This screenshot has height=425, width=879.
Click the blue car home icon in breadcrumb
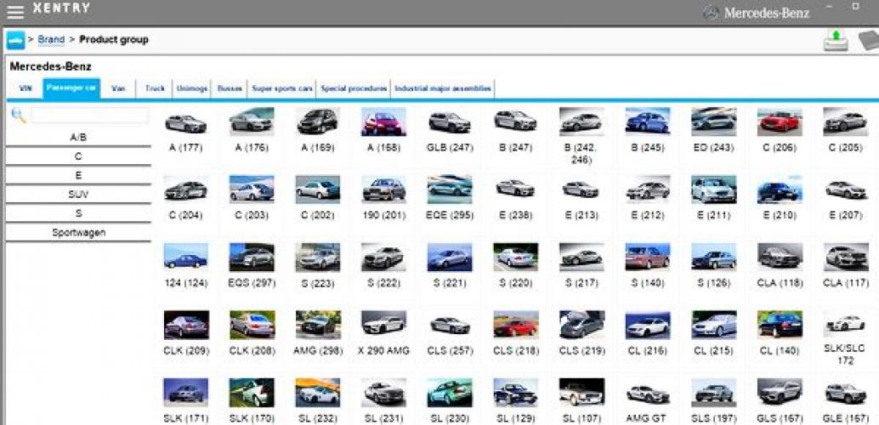click(x=15, y=40)
